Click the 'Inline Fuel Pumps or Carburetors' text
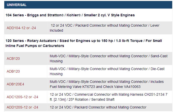The width and height of the screenshot is (176, 112). point(35,46)
